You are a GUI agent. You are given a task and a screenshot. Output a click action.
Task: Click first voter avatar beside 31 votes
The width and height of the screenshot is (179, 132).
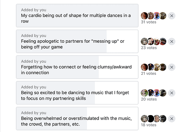145,16
